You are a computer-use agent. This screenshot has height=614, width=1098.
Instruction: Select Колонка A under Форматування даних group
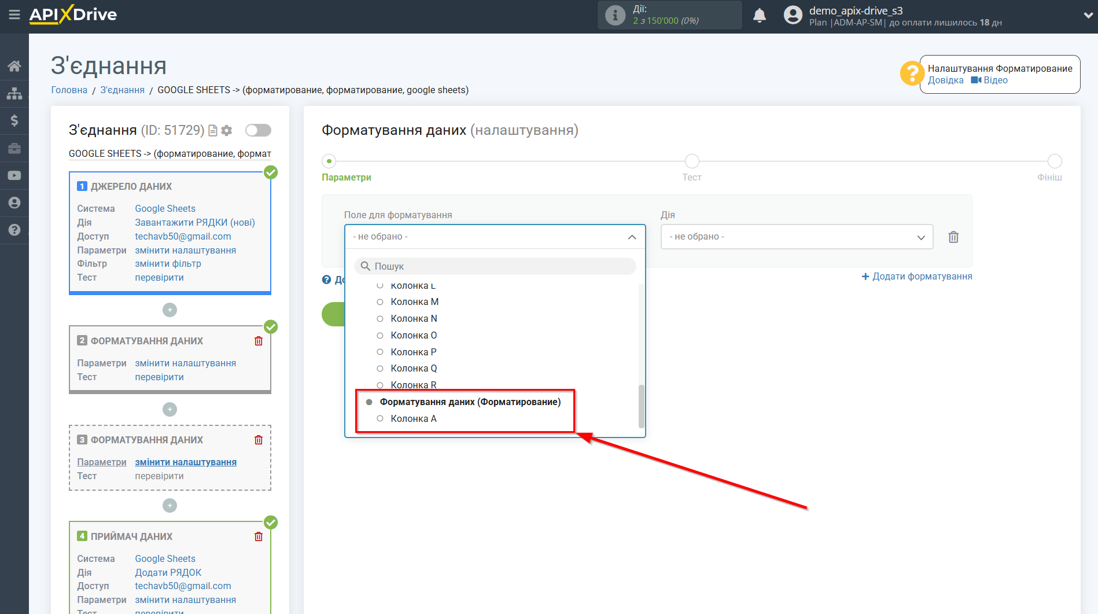click(413, 418)
